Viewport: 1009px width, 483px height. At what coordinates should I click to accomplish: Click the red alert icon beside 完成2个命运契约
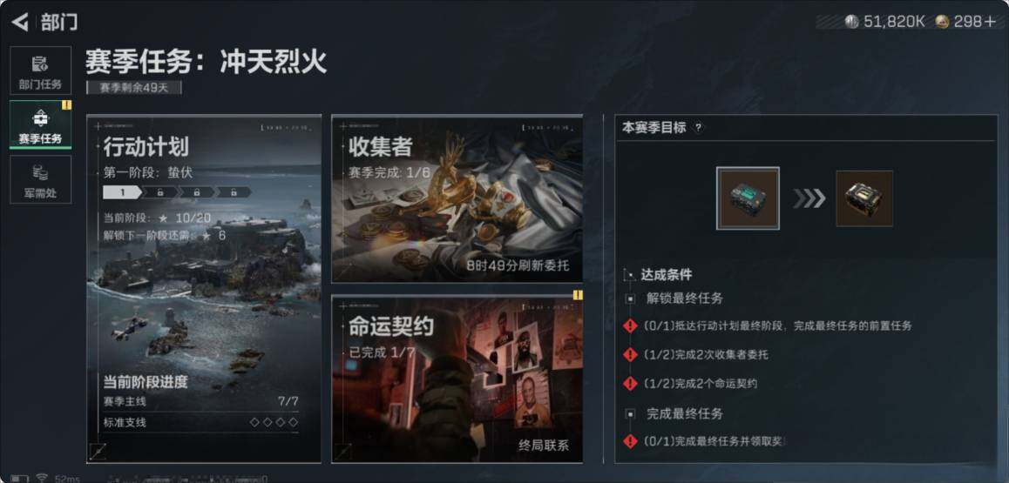click(x=631, y=384)
